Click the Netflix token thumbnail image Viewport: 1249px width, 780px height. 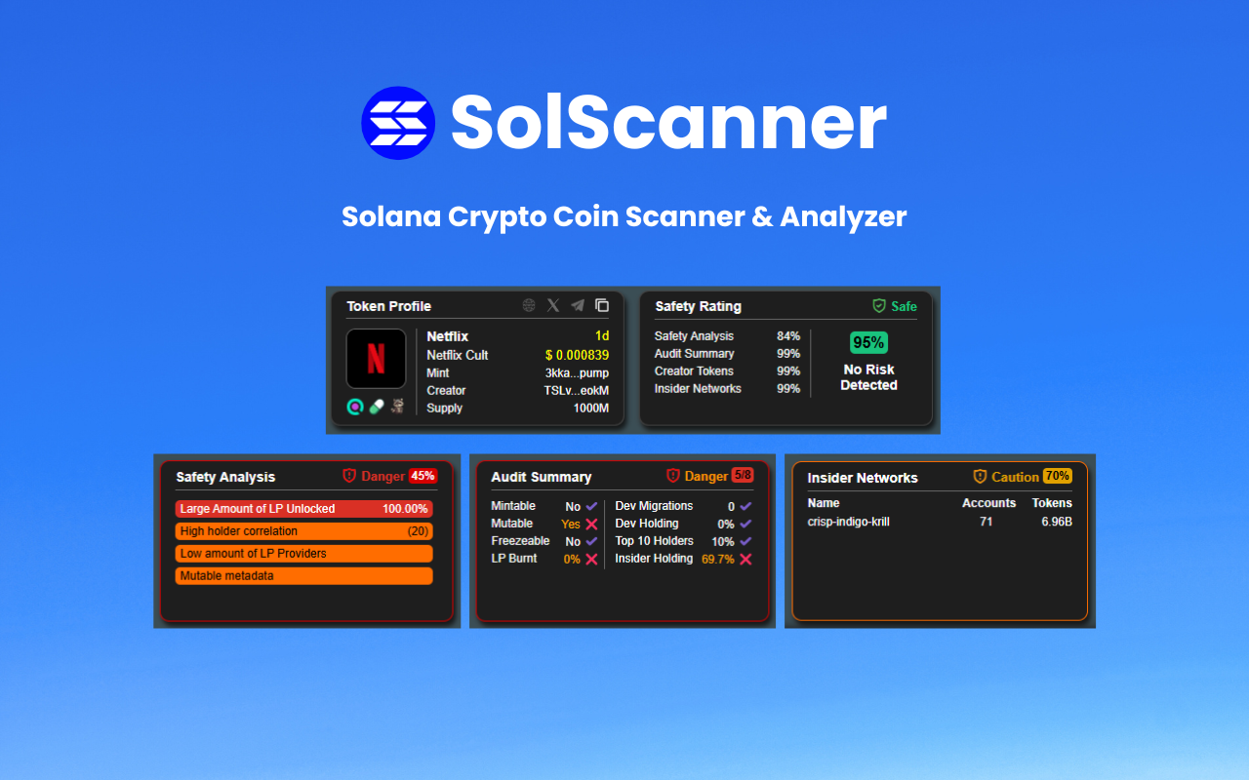click(x=377, y=359)
